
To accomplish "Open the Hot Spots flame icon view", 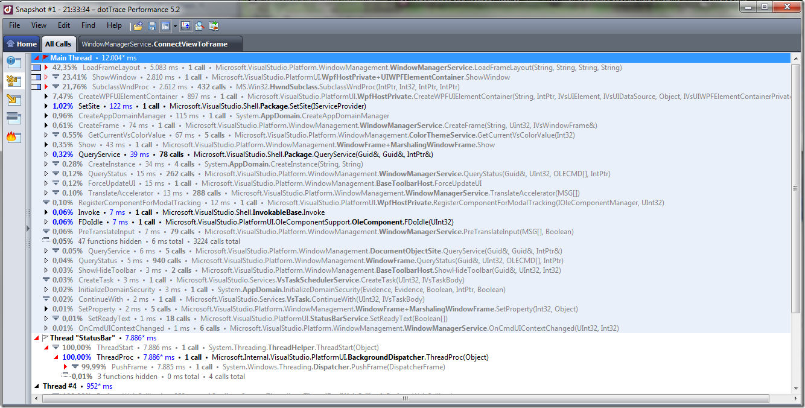I will (14, 137).
